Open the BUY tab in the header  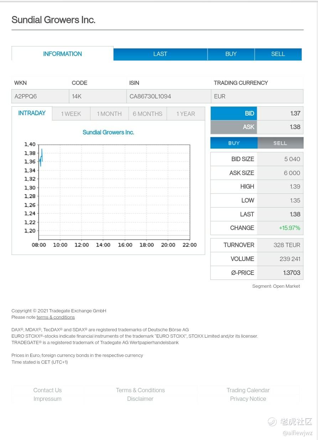click(231, 54)
